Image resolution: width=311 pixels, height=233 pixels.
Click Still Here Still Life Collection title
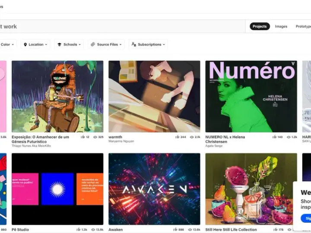[231, 230]
